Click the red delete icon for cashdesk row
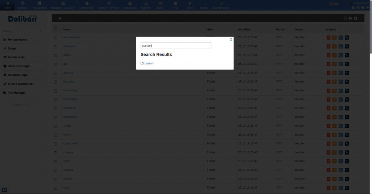 pos(328,108)
